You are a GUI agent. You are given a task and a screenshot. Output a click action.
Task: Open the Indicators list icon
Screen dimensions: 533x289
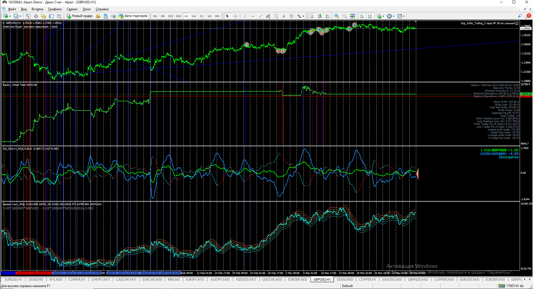379,16
